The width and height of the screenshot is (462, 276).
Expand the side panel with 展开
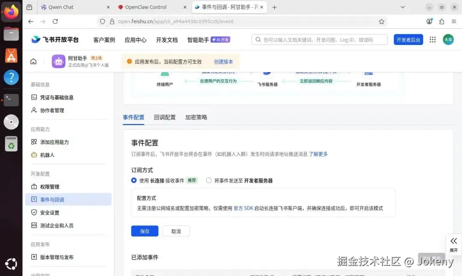coord(454,245)
